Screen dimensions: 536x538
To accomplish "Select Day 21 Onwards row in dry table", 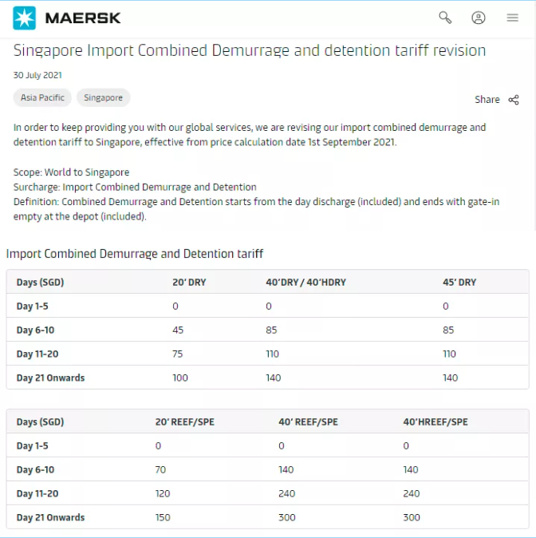I will pyautogui.click(x=267, y=378).
